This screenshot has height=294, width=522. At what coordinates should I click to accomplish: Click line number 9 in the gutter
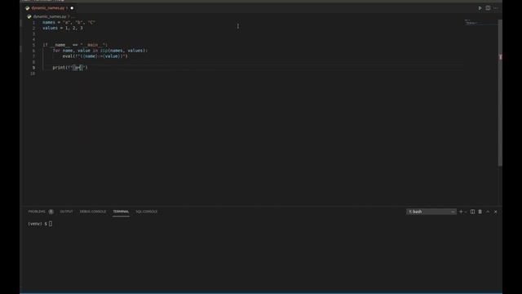click(33, 68)
